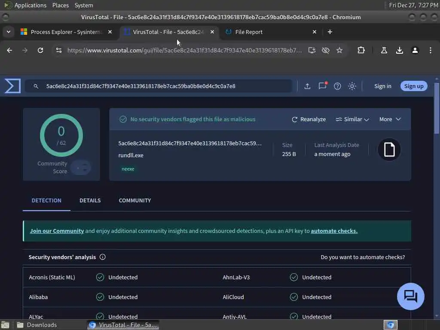Open the browser tab list chevron
Image resolution: width=440 pixels, height=330 pixels.
coord(9,32)
